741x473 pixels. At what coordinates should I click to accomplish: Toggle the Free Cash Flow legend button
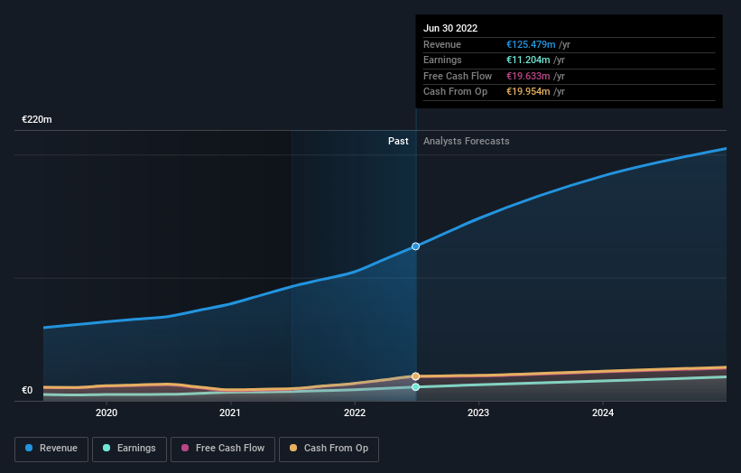point(223,449)
